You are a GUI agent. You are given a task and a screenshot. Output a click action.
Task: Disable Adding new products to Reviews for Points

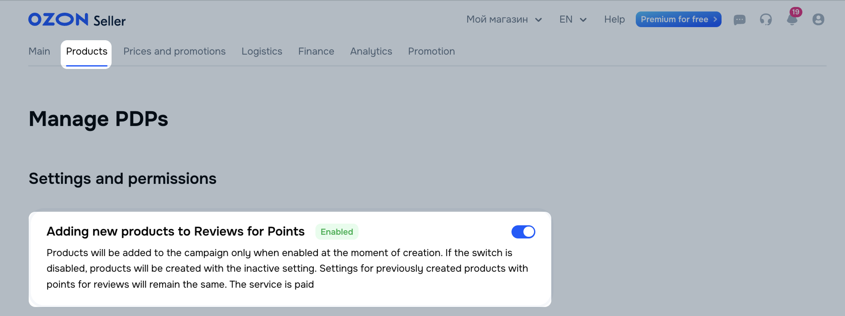[523, 232]
